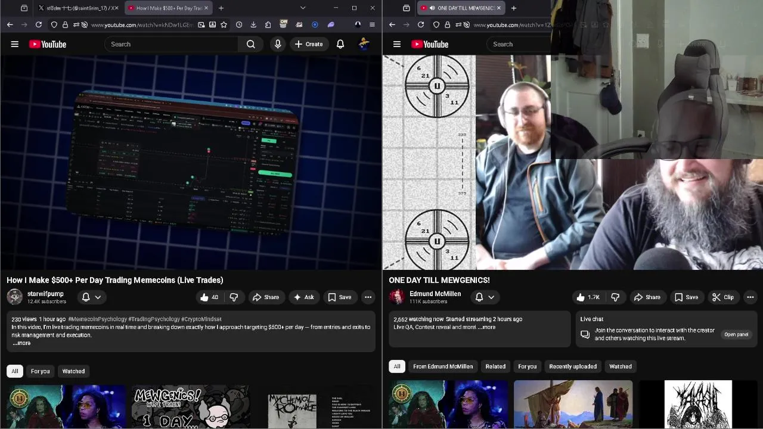This screenshot has height=429, width=763.
Task: Dislike the starwifpump memecoin video
Action: coord(234,297)
